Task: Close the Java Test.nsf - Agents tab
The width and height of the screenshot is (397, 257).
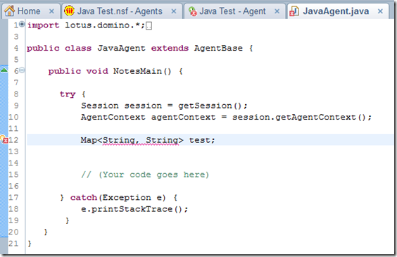Action: [x=174, y=11]
